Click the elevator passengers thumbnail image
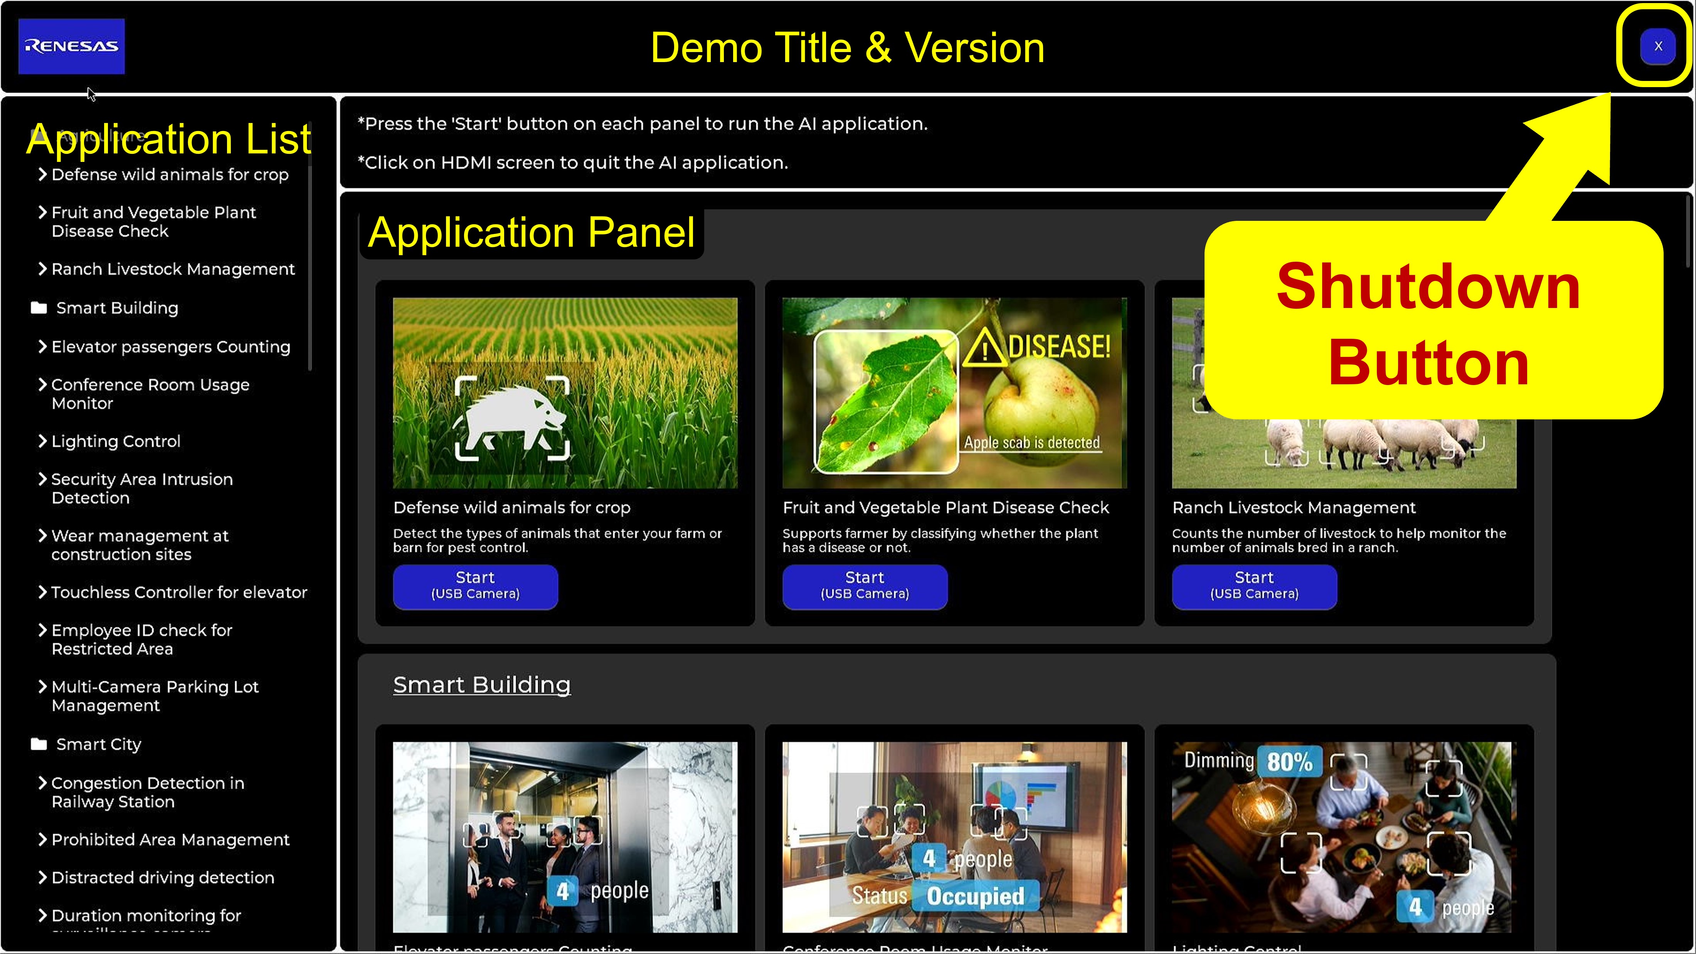 (565, 836)
